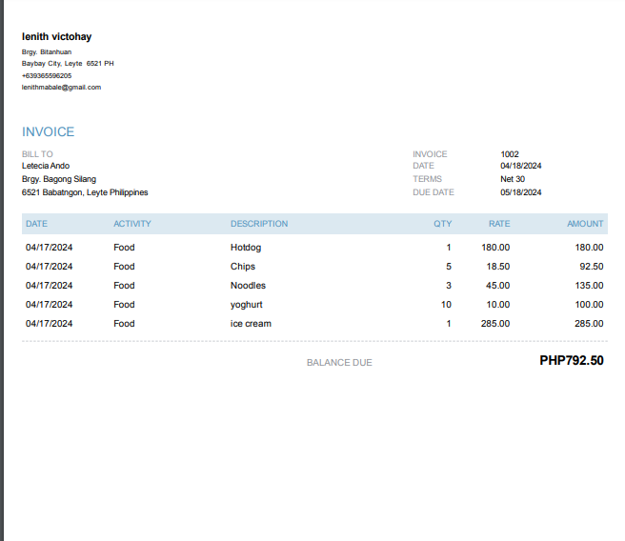Click the BALANCE DUE label
This screenshot has width=625, height=541.
point(339,363)
